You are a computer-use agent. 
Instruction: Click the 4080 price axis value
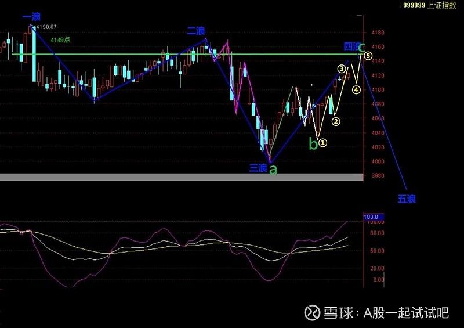click(378, 104)
